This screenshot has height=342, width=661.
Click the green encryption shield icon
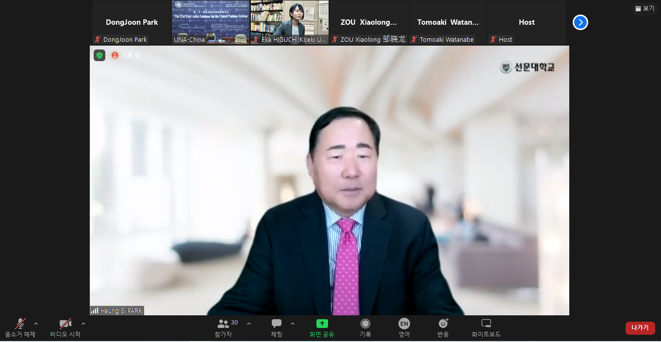tap(99, 55)
